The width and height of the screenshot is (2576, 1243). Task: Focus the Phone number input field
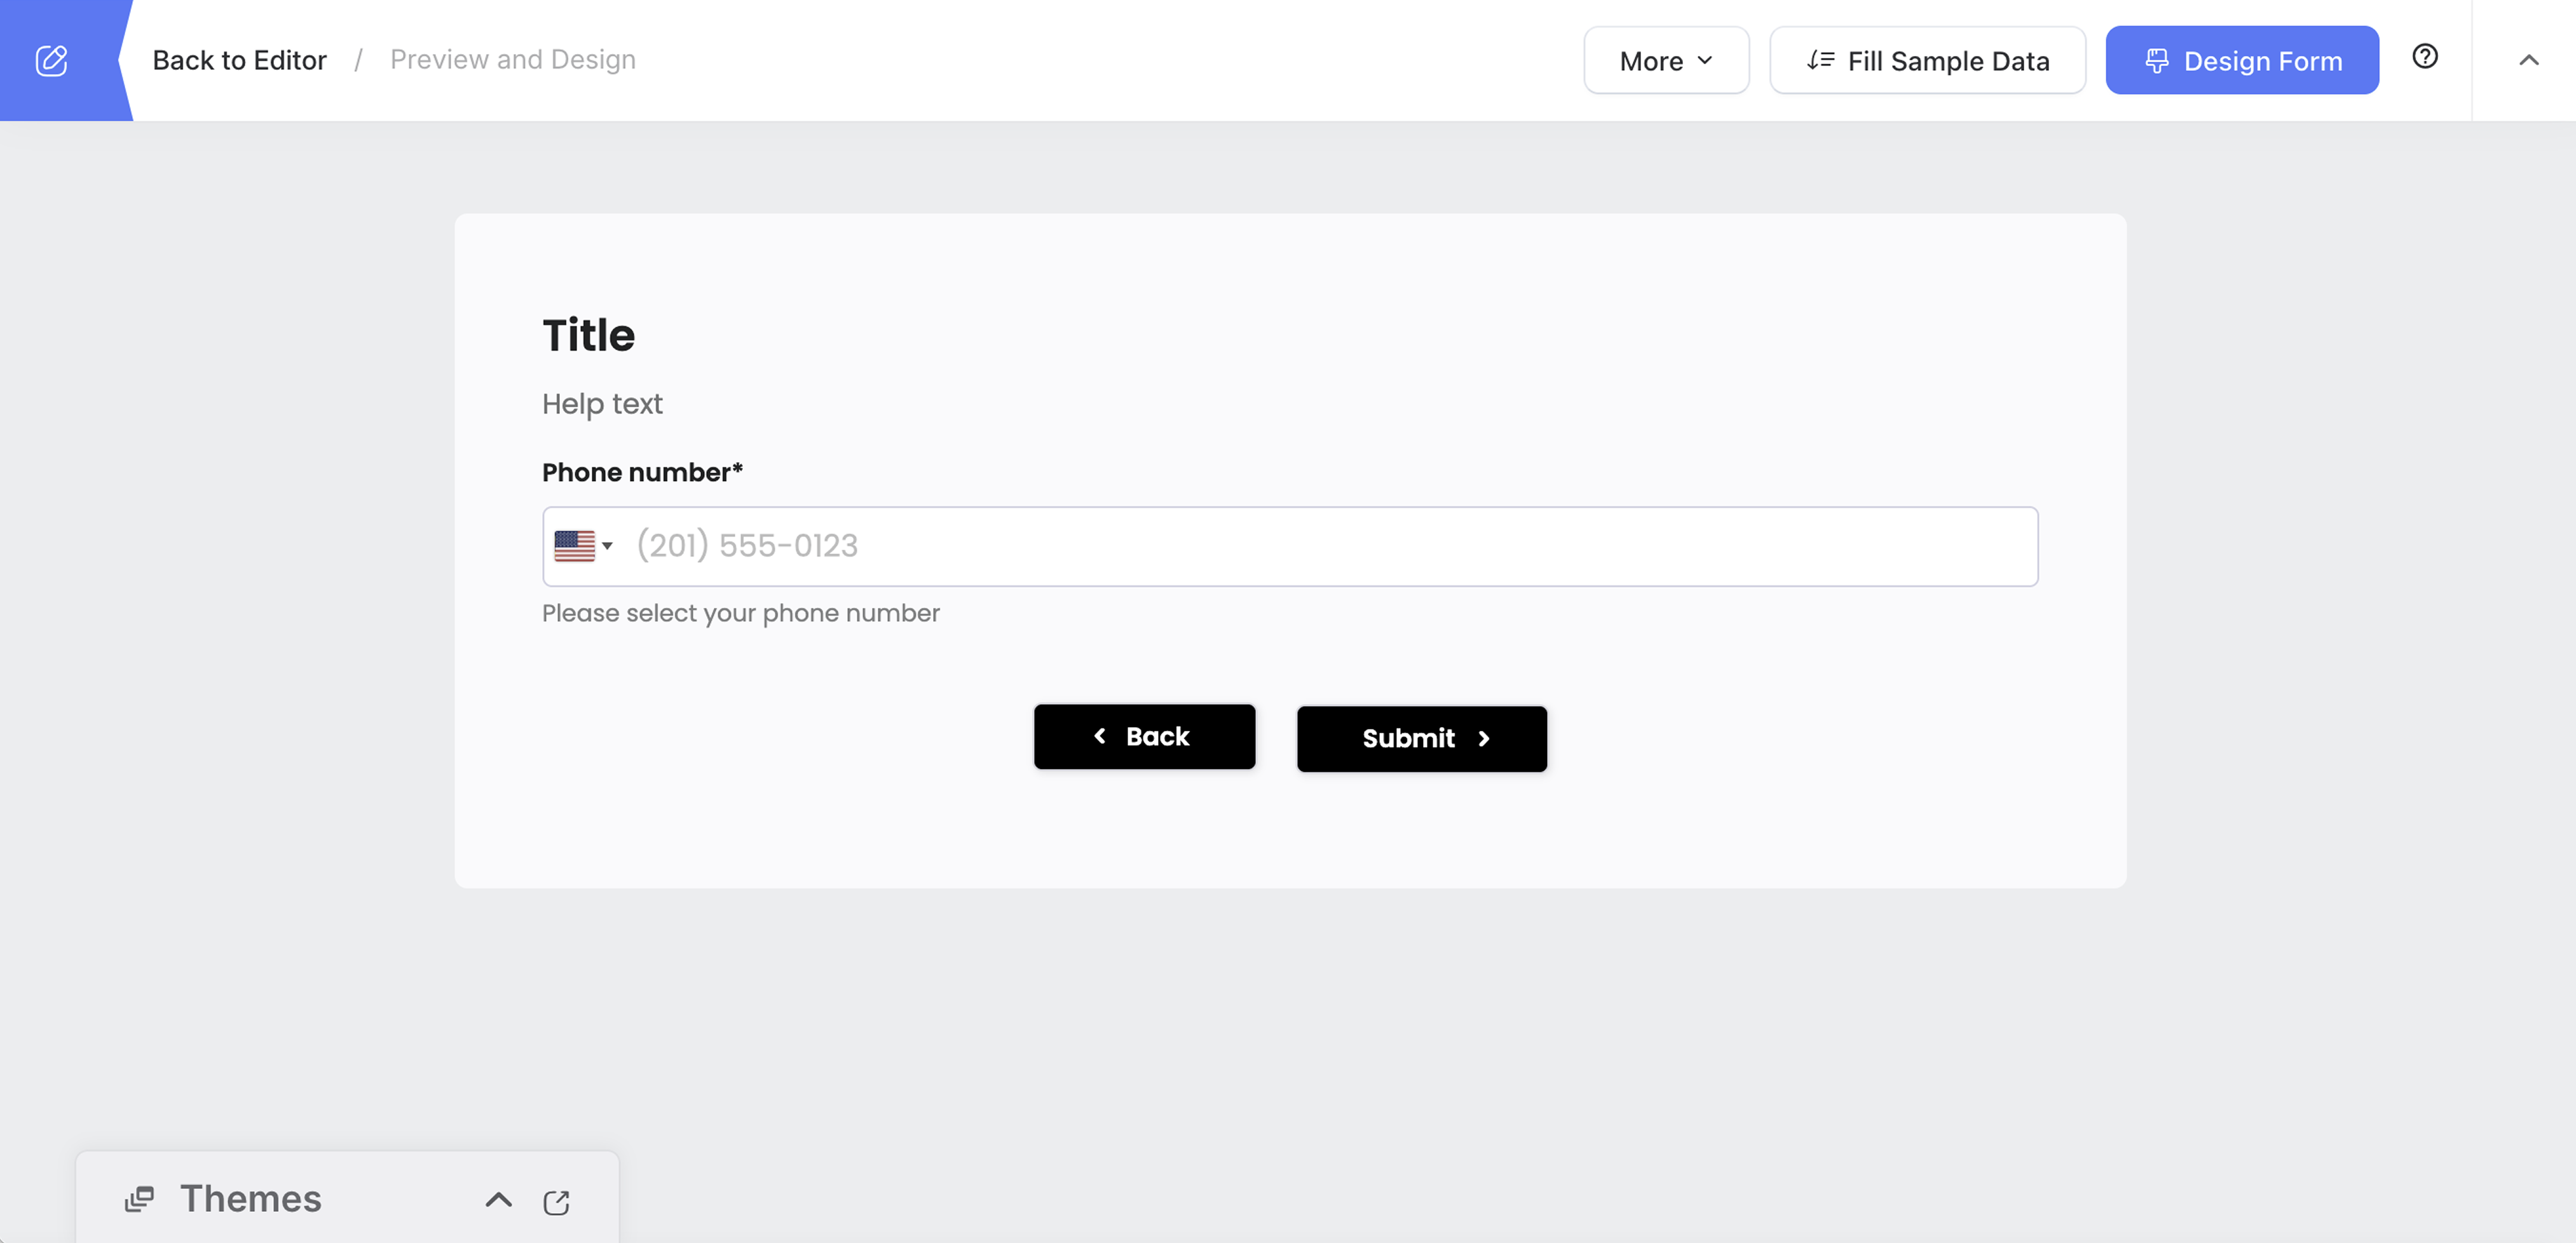click(1300, 546)
